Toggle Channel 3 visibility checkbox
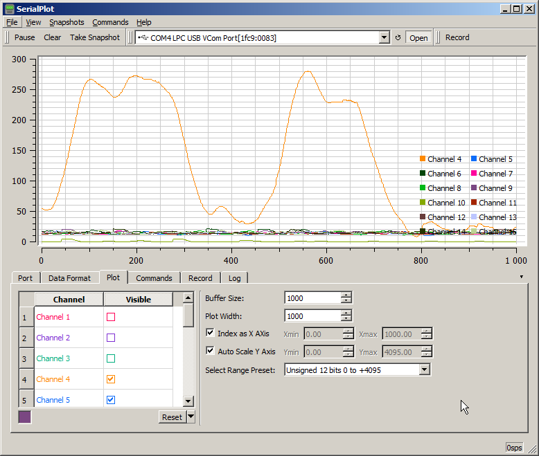Viewport: 539px width, 456px height. tap(111, 358)
